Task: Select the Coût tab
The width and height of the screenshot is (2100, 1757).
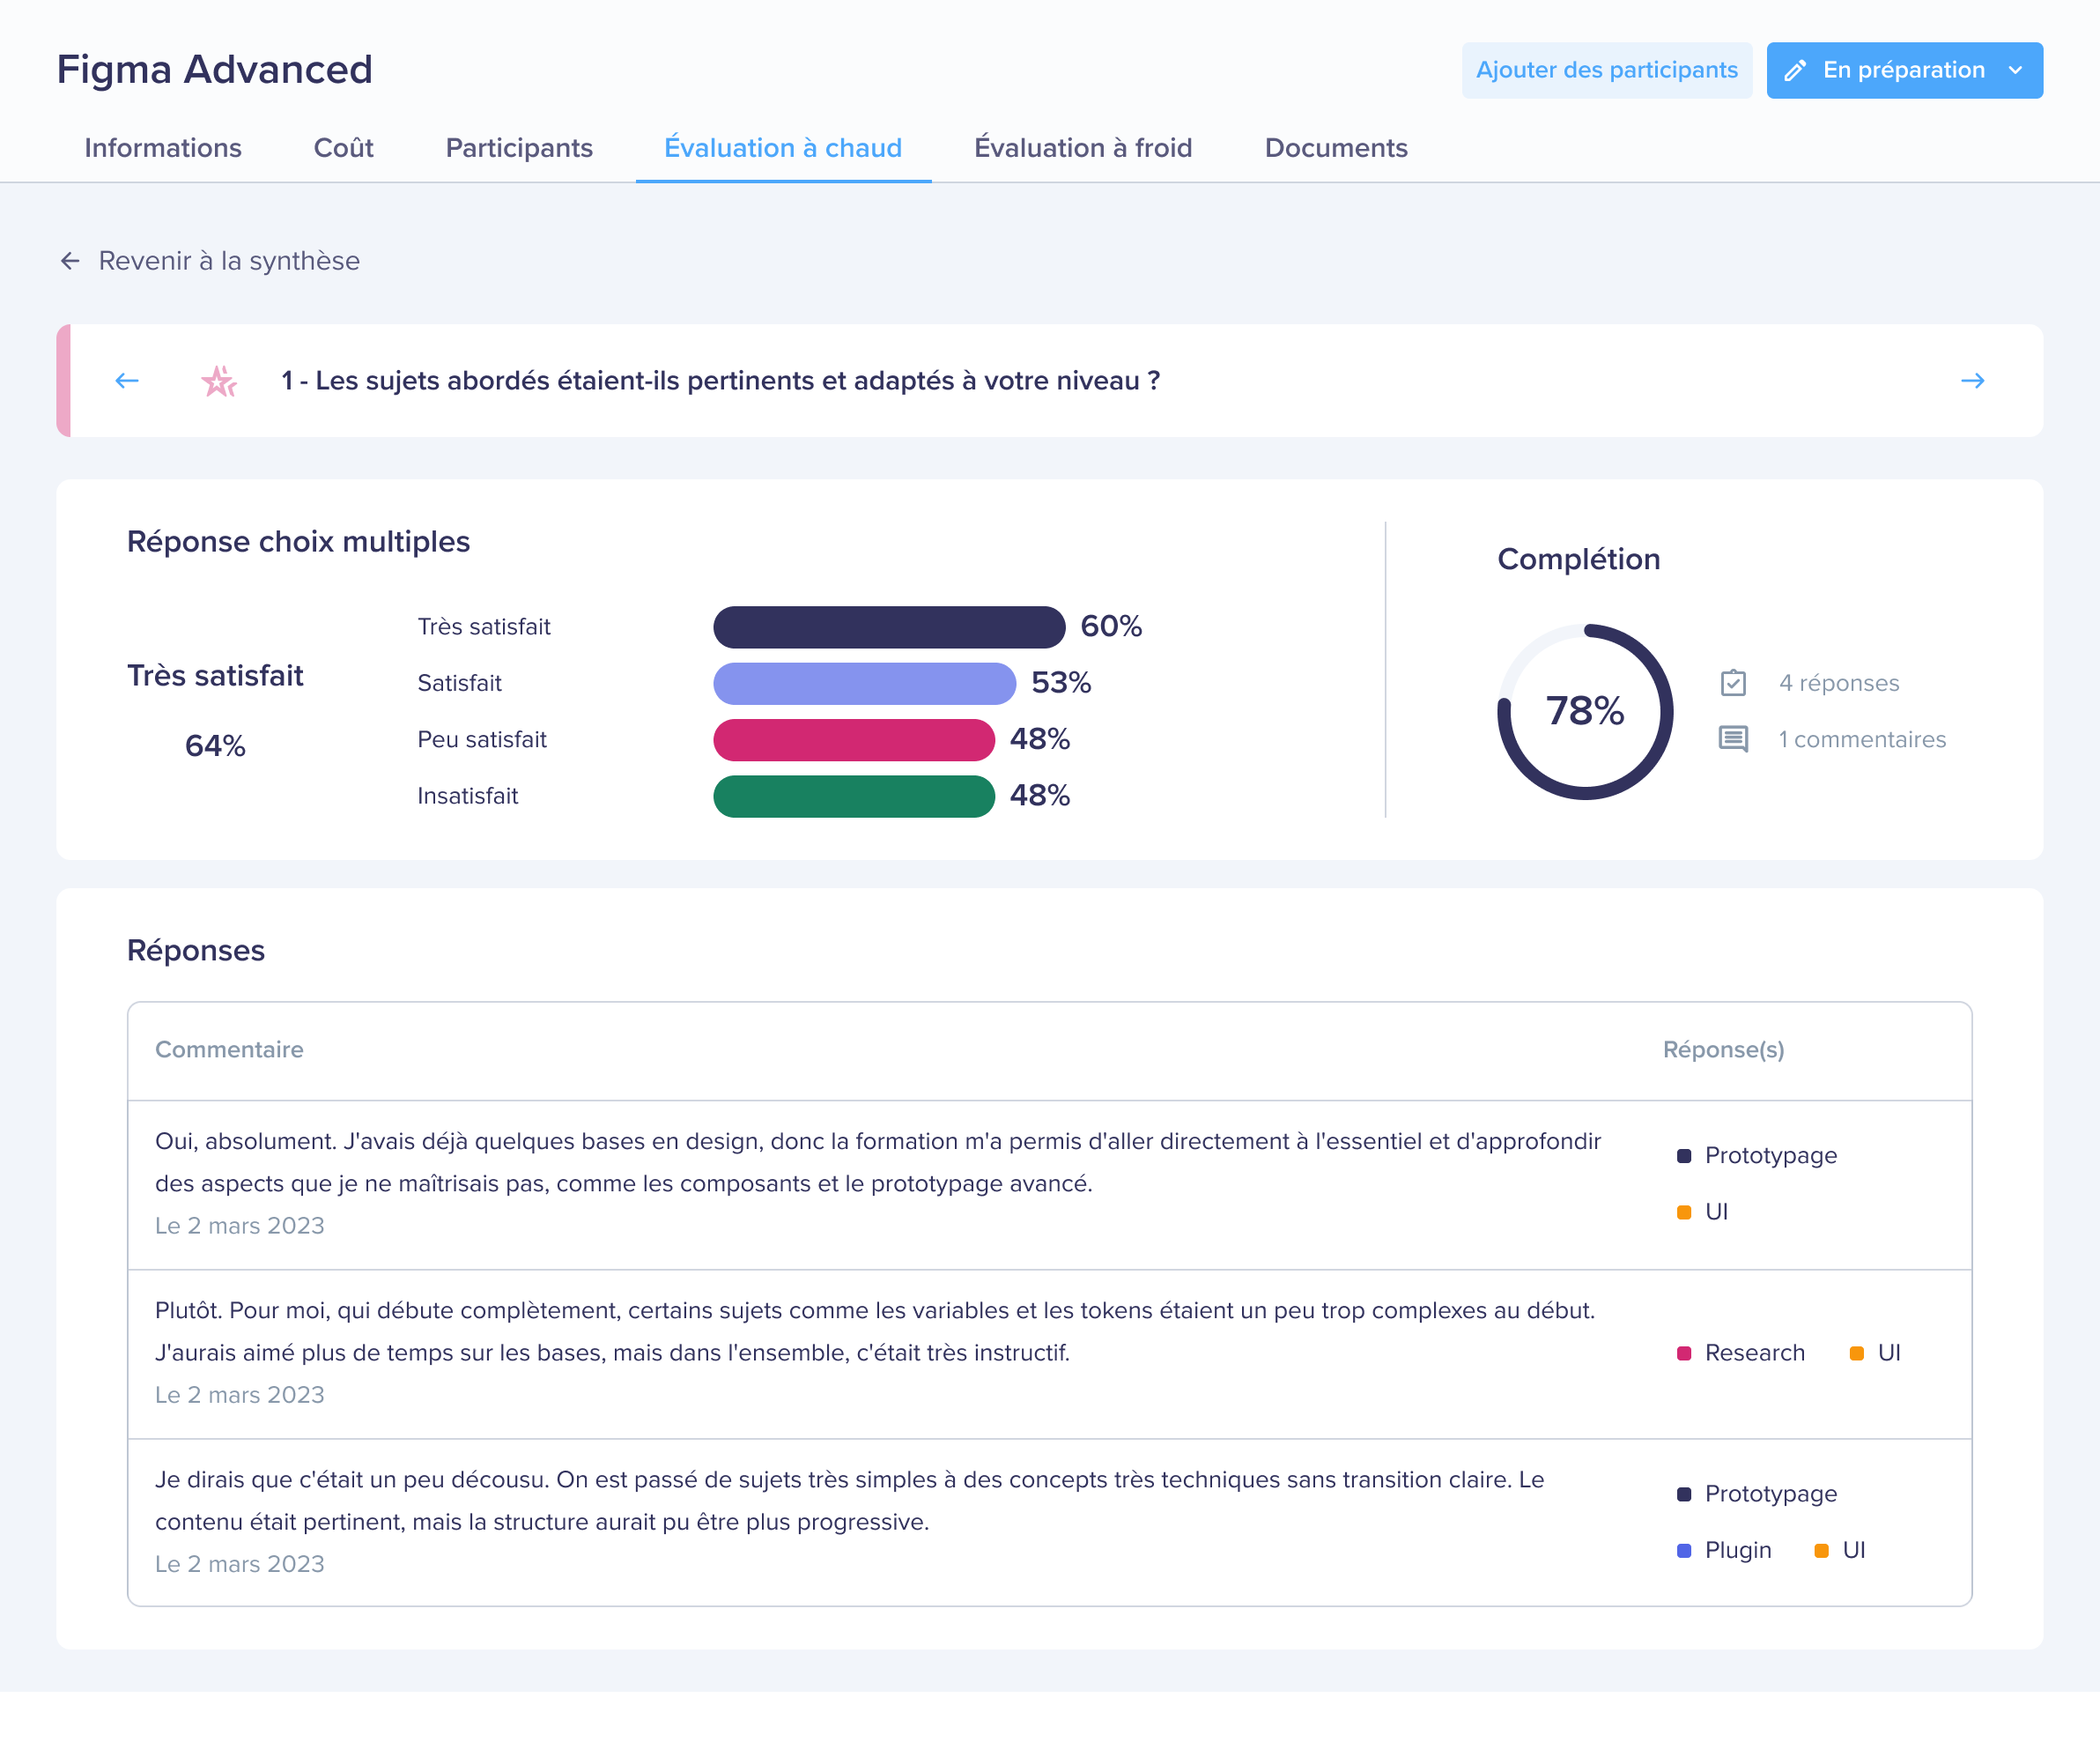Action: (x=343, y=148)
